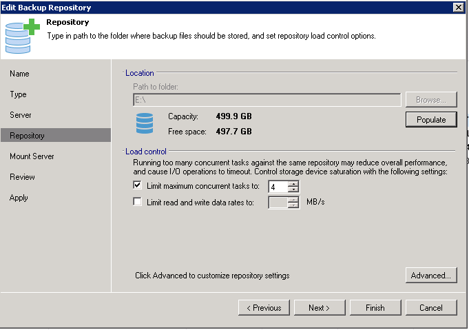Select the Type wizard step

click(x=19, y=94)
